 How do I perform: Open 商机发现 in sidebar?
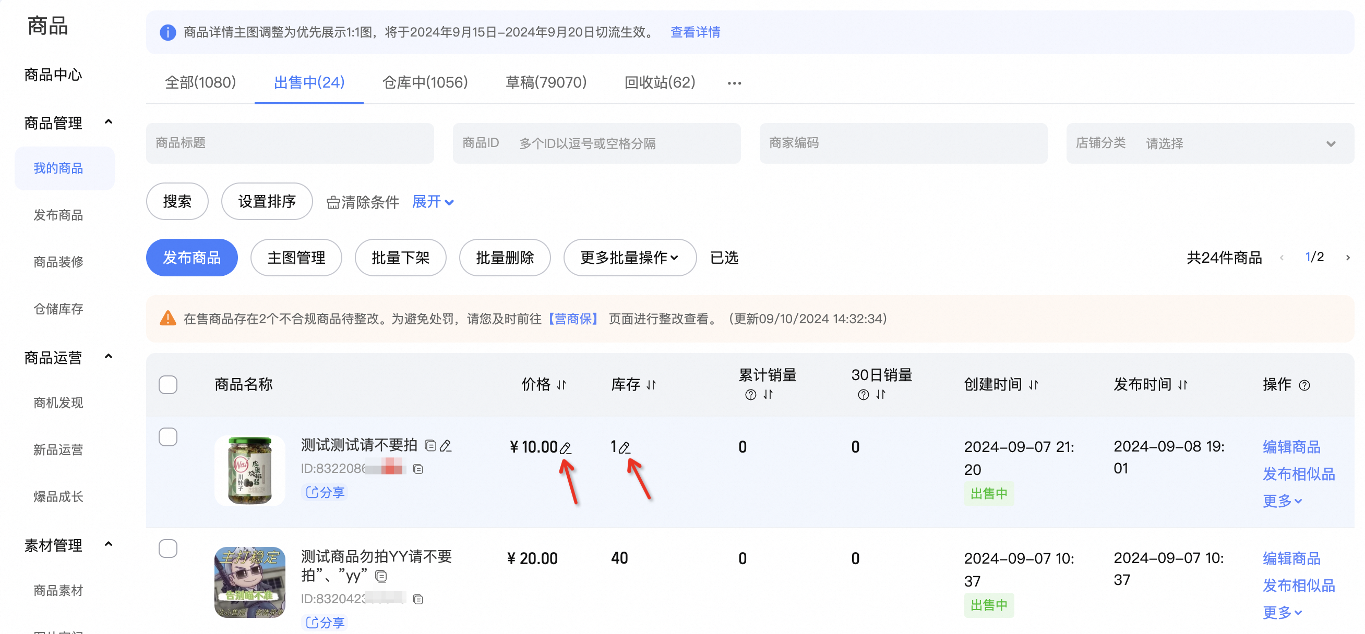[x=58, y=403]
